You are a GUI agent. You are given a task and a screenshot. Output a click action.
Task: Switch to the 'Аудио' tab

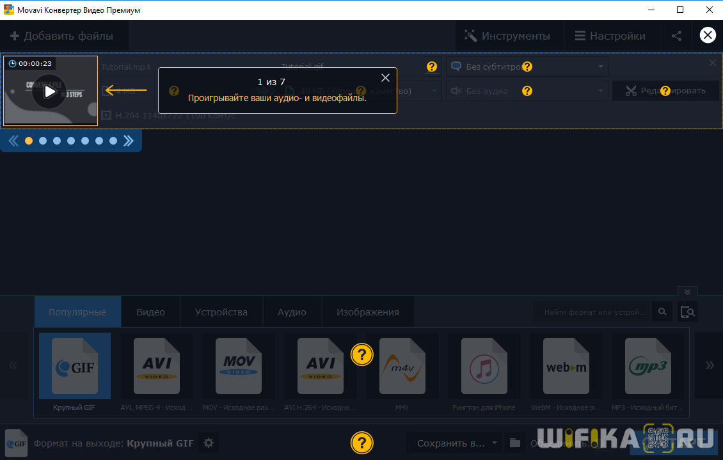pyautogui.click(x=292, y=312)
